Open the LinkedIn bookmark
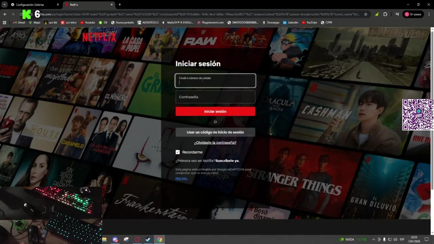The height and width of the screenshot is (244, 434). 291,23
